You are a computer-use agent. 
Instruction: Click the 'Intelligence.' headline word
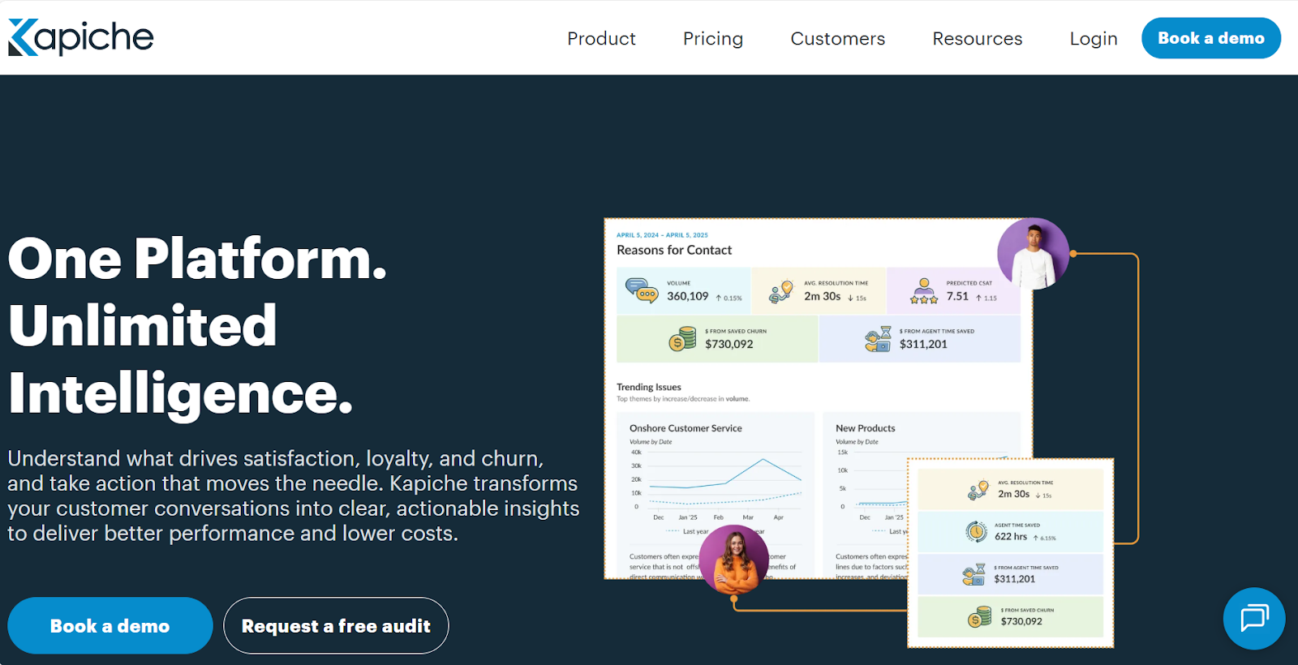181,393
